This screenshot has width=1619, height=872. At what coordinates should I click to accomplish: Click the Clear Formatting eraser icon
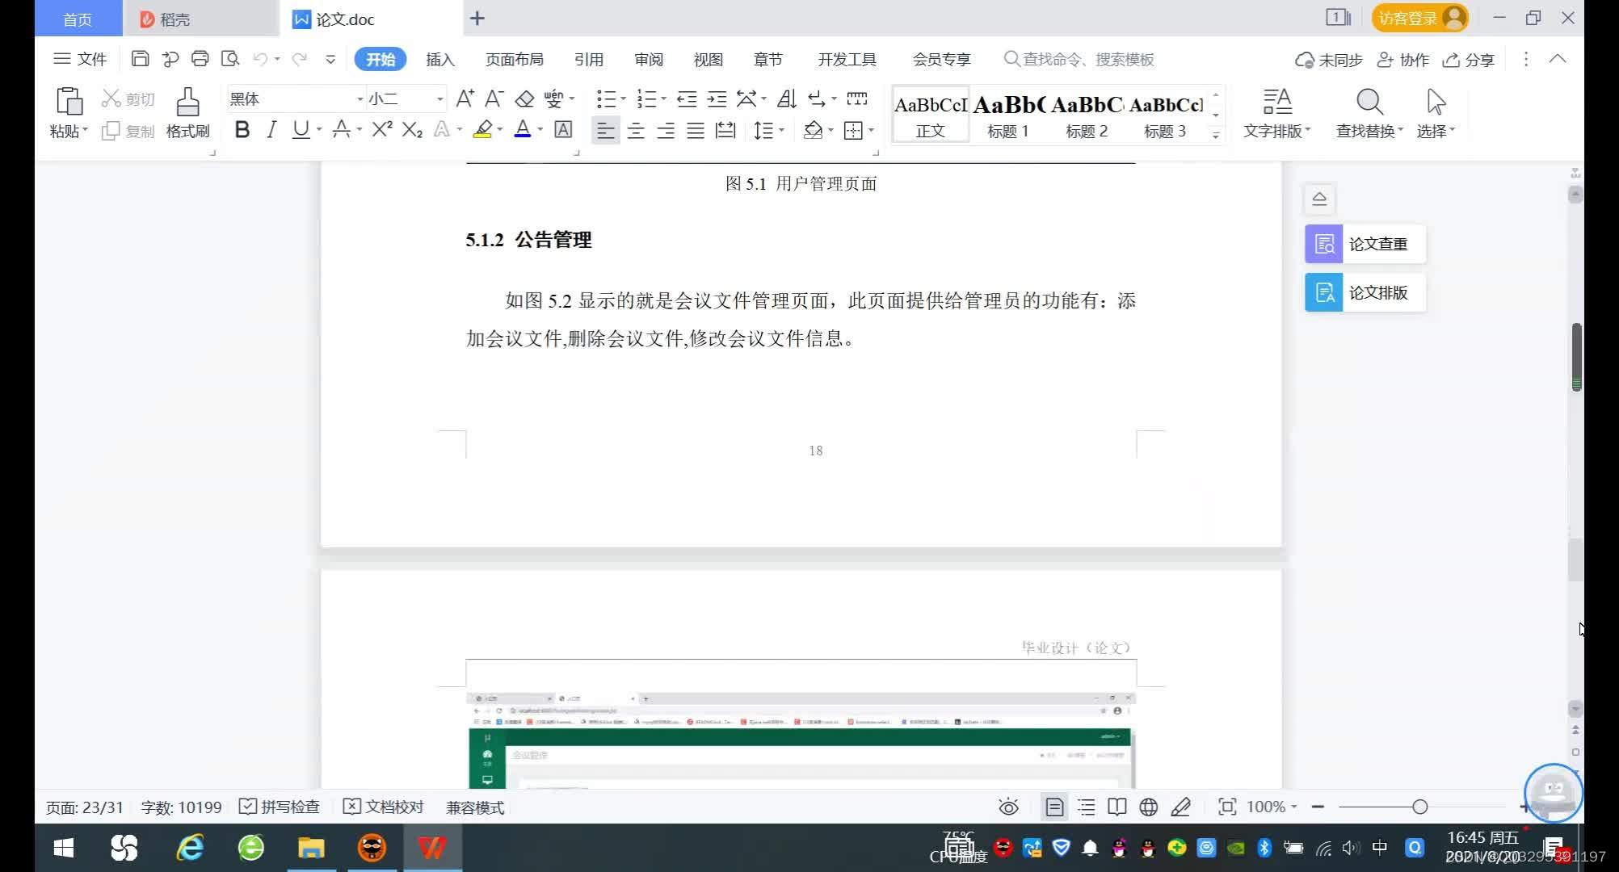coord(524,99)
